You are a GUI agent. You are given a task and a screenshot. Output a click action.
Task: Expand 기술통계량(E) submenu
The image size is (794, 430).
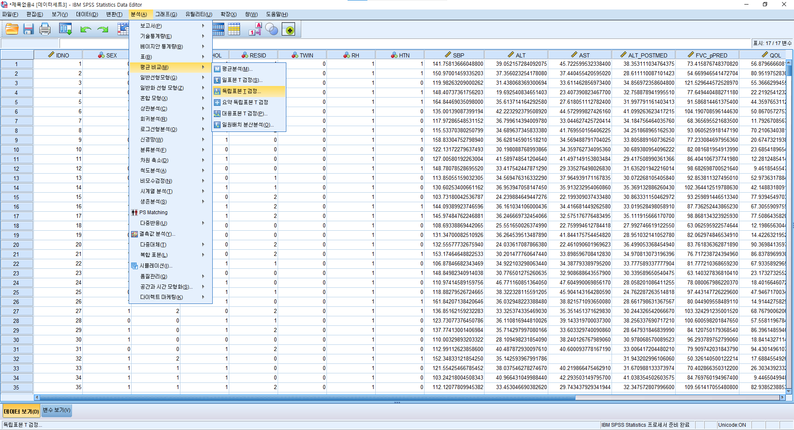click(x=170, y=36)
